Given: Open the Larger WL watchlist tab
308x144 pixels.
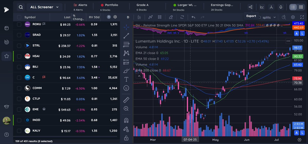Looking at the screenshot, I should pyautogui.click(x=185, y=7).
